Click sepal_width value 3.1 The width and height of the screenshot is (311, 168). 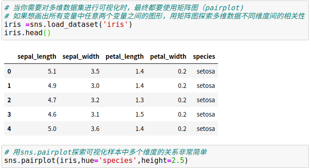click(x=95, y=114)
